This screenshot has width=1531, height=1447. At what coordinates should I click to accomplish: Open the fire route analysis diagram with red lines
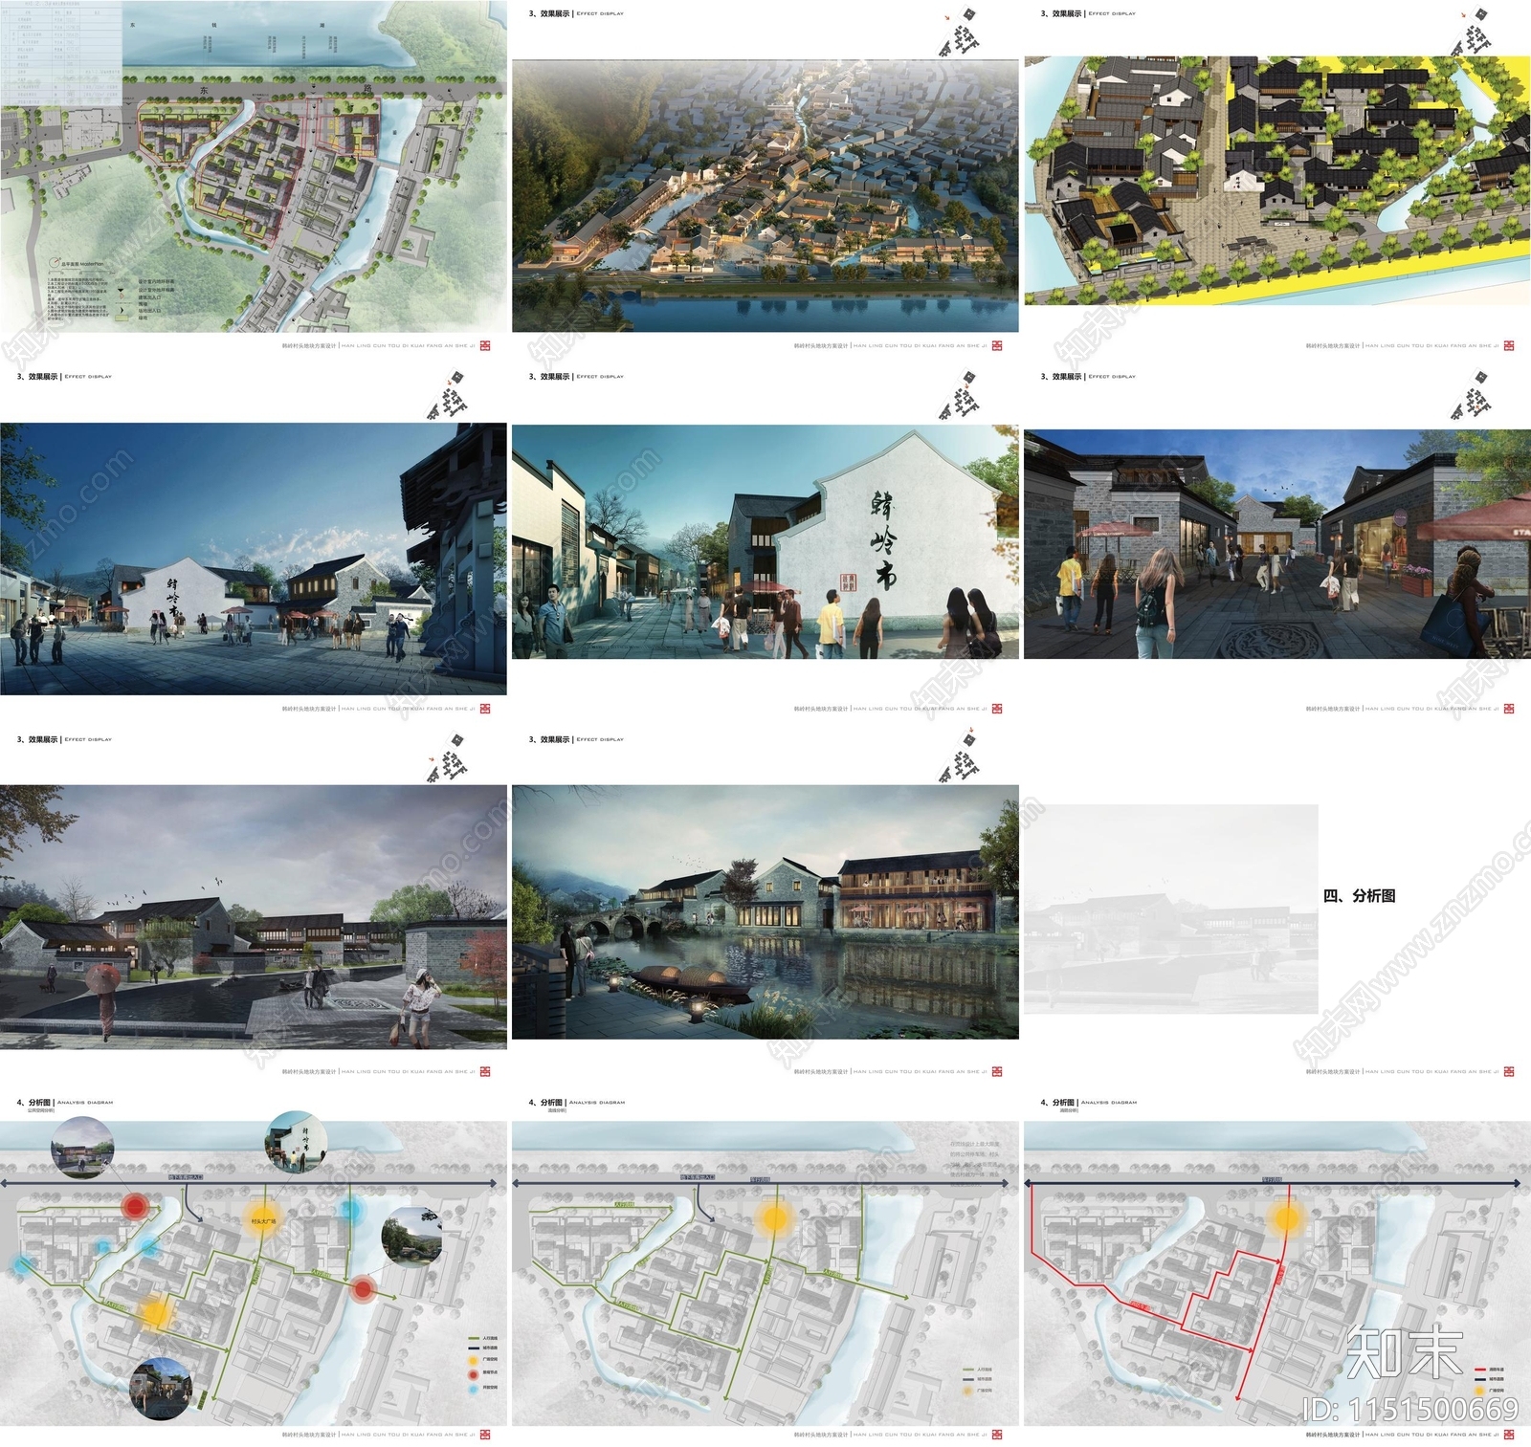[x=1277, y=1273]
